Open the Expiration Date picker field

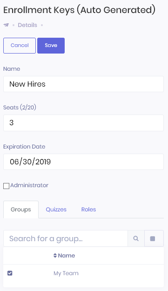83,162
